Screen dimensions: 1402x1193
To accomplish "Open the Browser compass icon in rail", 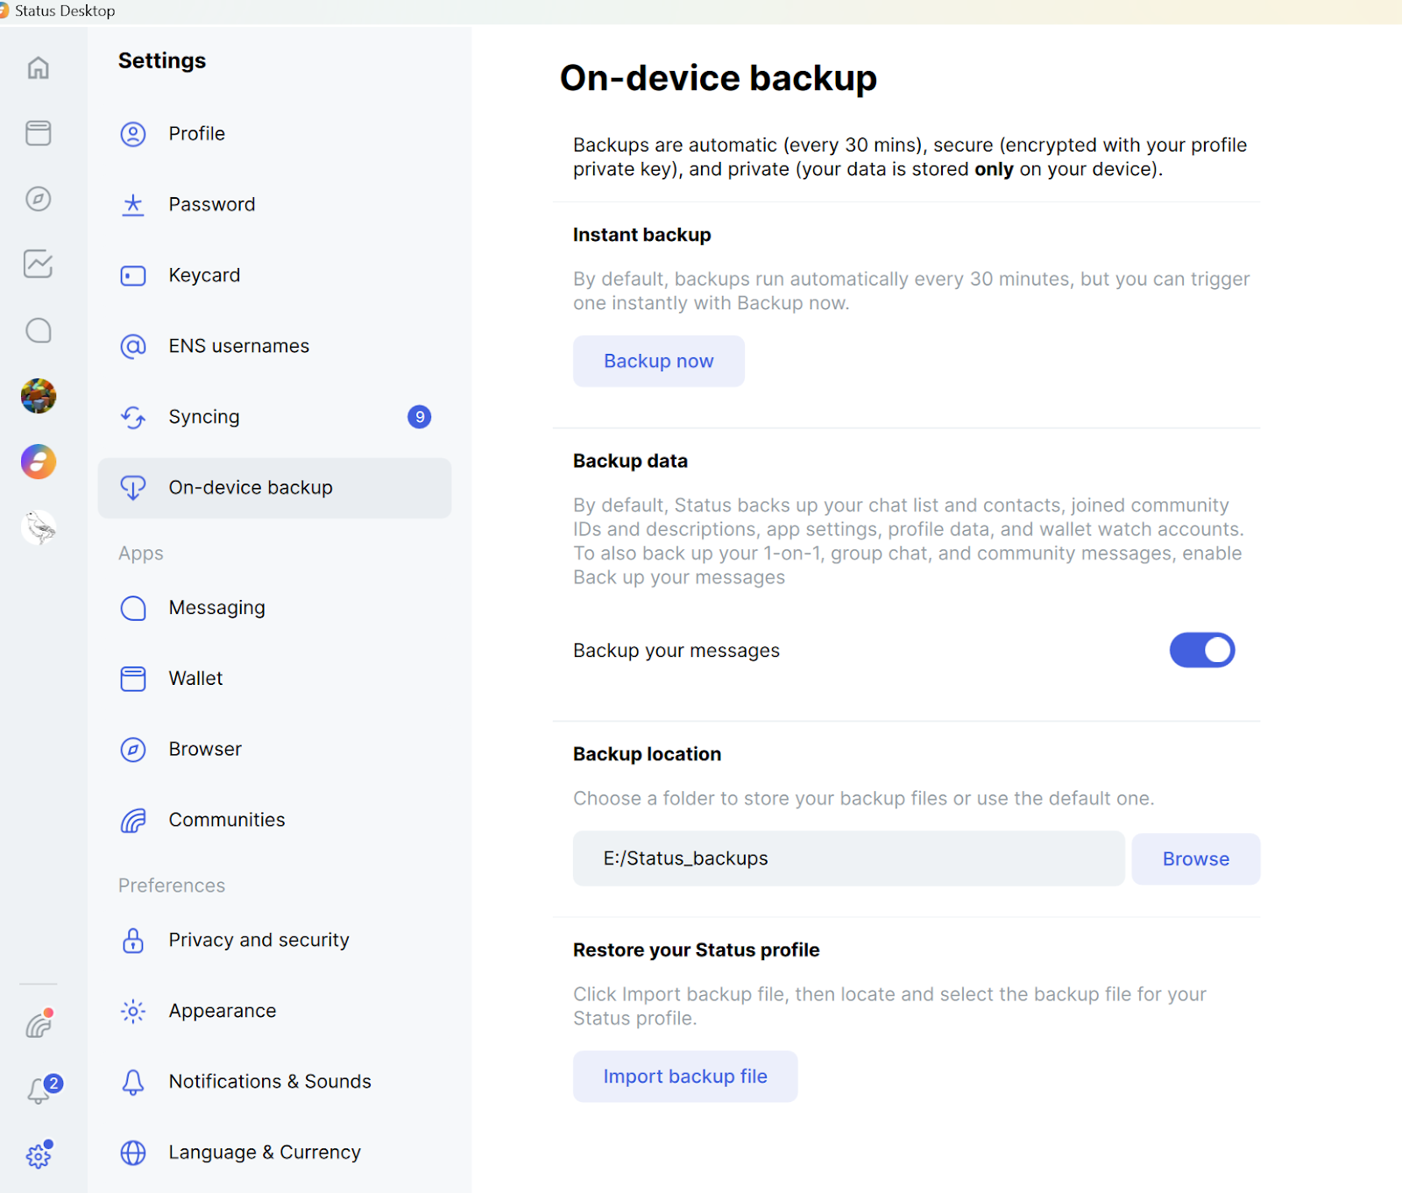I will 38,199.
